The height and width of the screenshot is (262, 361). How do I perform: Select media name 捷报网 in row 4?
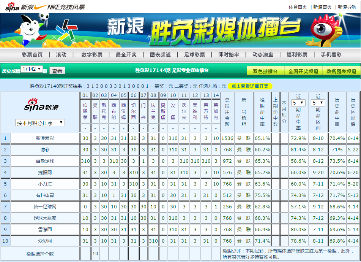click(45, 173)
